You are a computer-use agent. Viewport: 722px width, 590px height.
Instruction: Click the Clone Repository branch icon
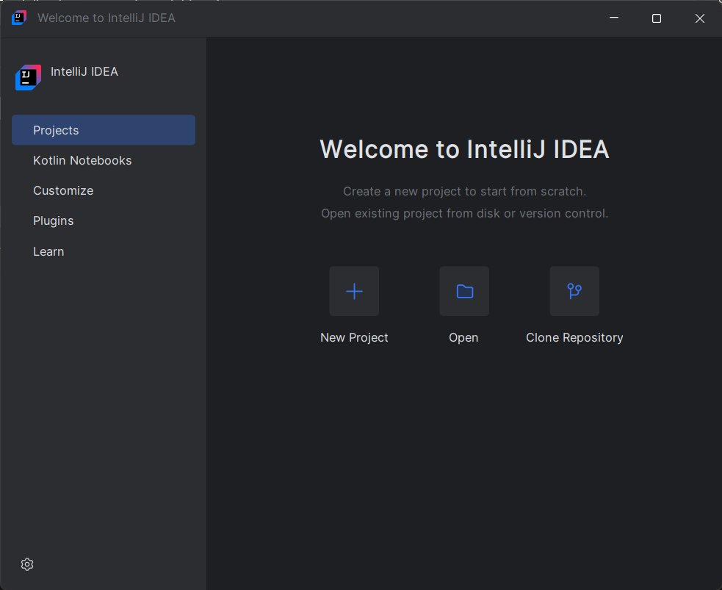[x=574, y=291]
